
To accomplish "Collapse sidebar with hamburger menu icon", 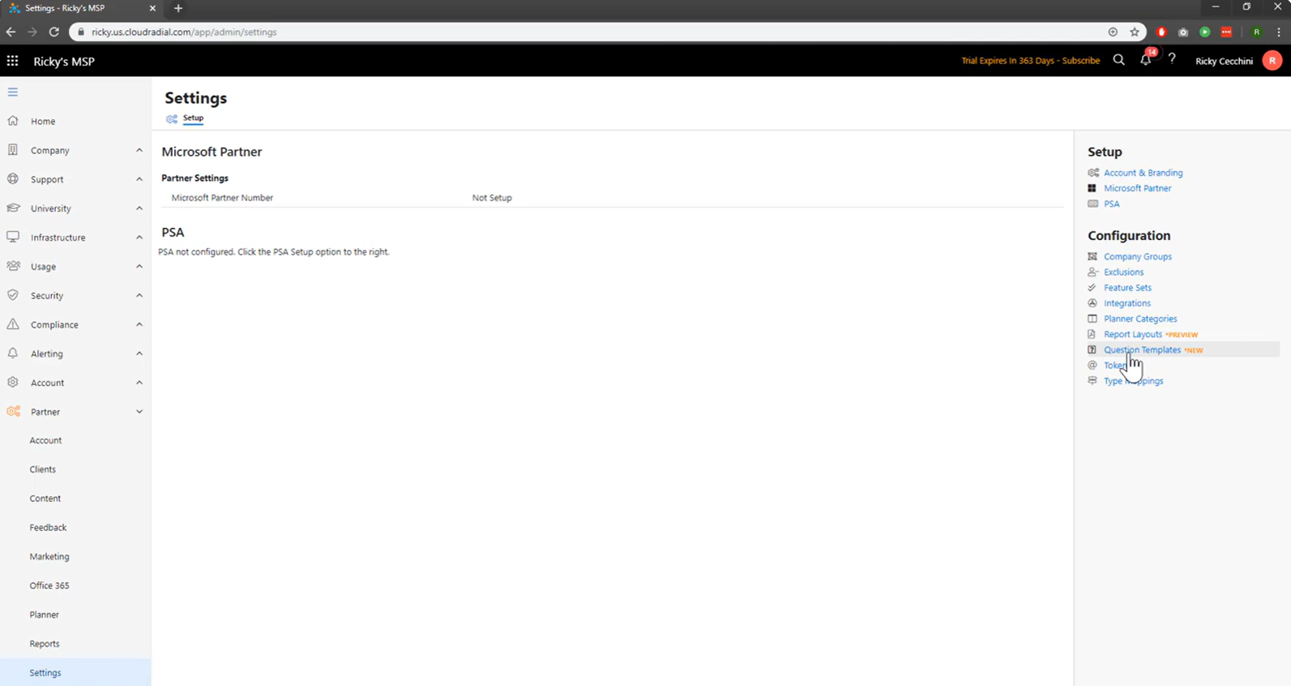I will click(x=13, y=92).
